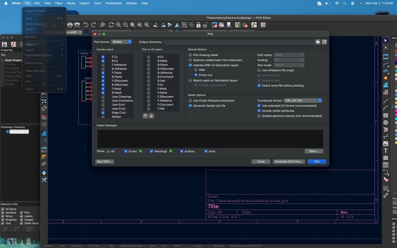
Task: Enable the Plot drawing sheet checkbox
Action: [x=190, y=55]
